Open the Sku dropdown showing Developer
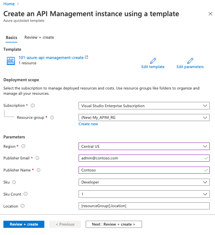Image resolution: width=215 pixels, height=235 pixels. pyautogui.click(x=144, y=182)
